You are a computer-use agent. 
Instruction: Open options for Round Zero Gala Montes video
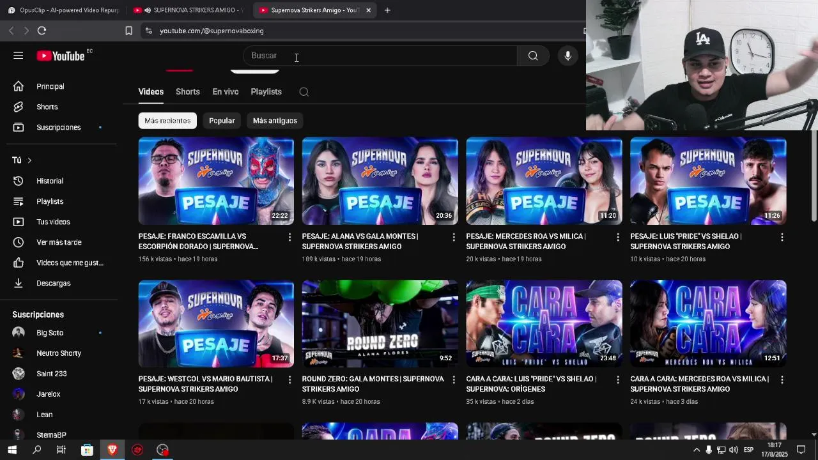454,379
